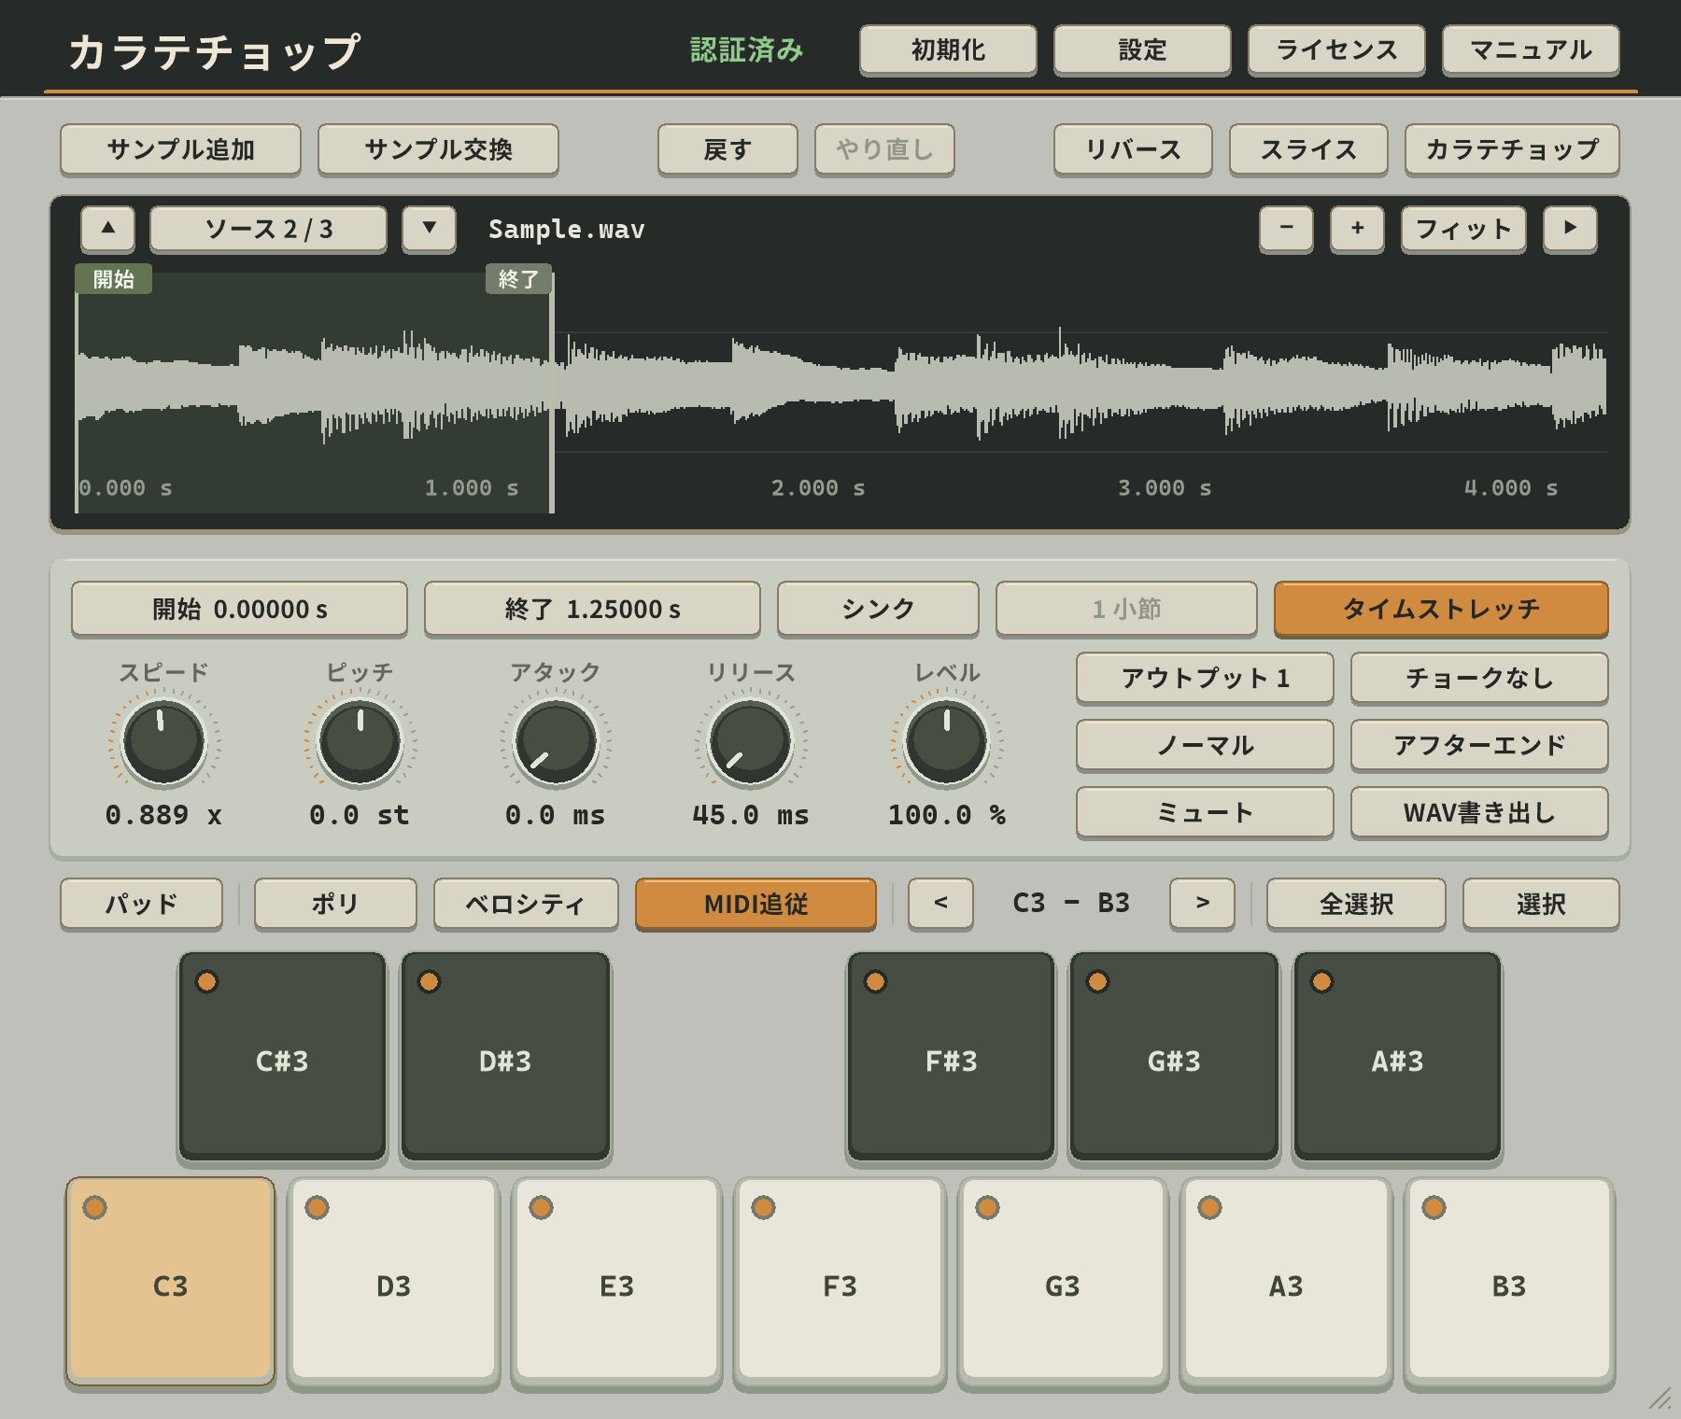
Task: Open ノーマル playback mode selector
Action: (1205, 745)
